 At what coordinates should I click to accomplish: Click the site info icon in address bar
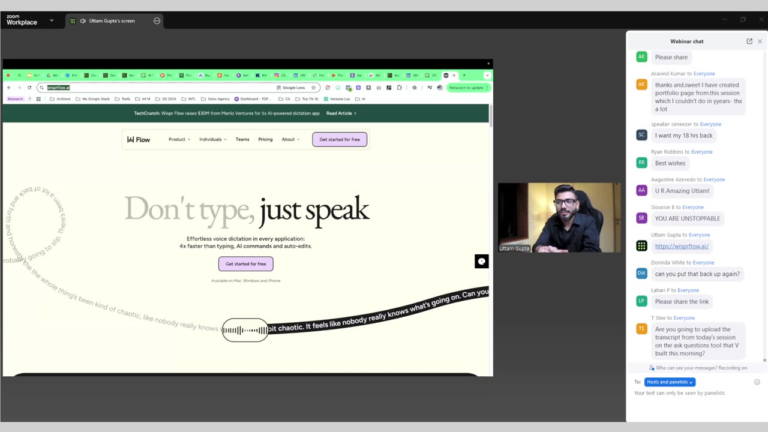click(41, 88)
